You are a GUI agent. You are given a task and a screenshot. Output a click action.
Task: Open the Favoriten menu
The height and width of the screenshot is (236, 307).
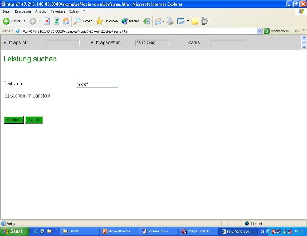click(x=57, y=11)
